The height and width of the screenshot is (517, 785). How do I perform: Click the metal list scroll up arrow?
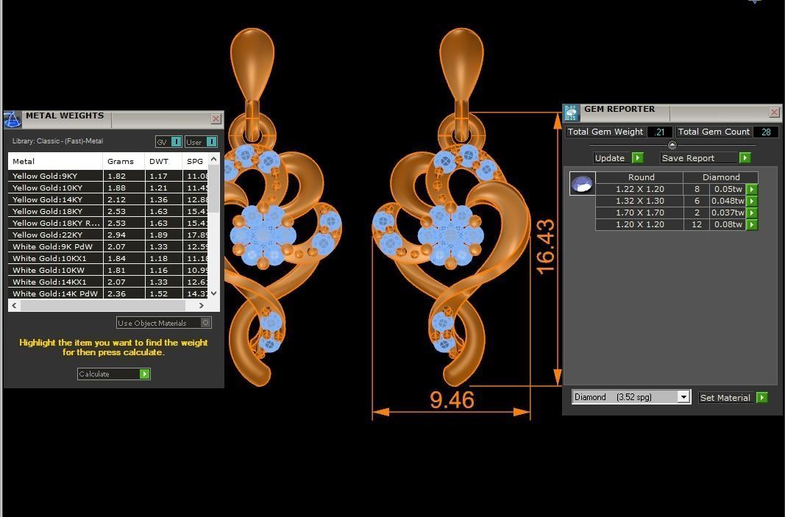pyautogui.click(x=214, y=159)
